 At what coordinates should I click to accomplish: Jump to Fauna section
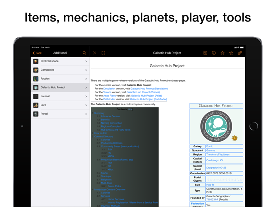tap(104, 173)
